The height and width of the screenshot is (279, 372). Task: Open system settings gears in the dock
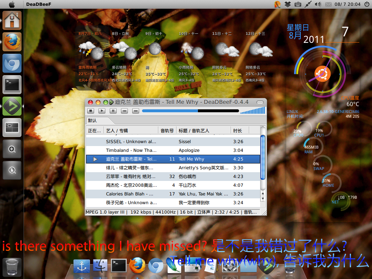tap(230, 266)
